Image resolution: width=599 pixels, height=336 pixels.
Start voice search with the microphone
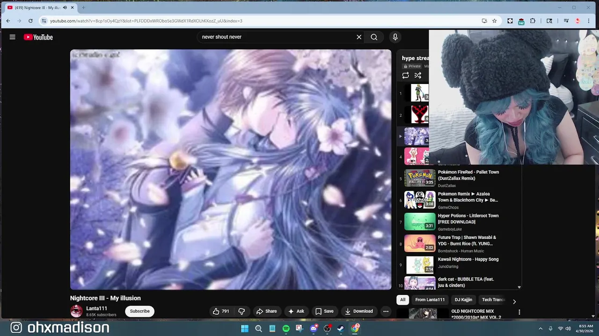395,37
